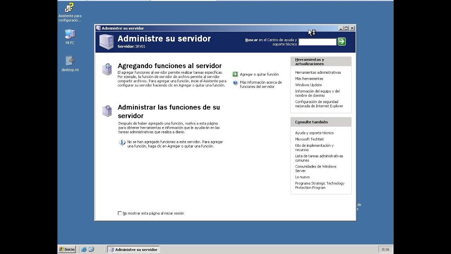Focus the help center search field
Viewport: 451px width, 254px height.
click(317, 42)
